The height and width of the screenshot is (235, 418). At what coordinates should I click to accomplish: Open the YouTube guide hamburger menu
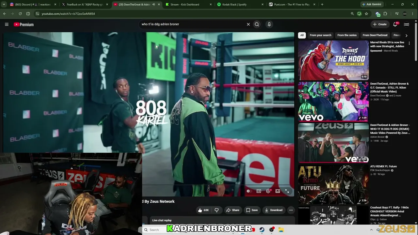(x=7, y=24)
